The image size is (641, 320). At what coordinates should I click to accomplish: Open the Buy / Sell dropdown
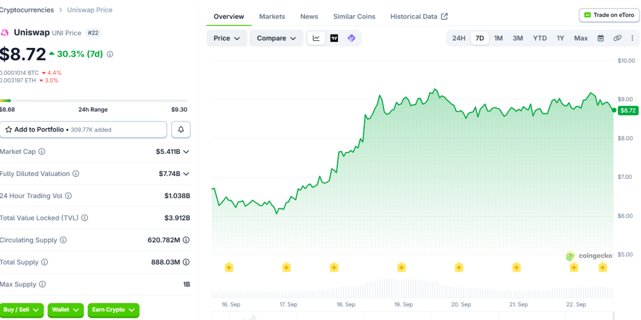(x=22, y=310)
